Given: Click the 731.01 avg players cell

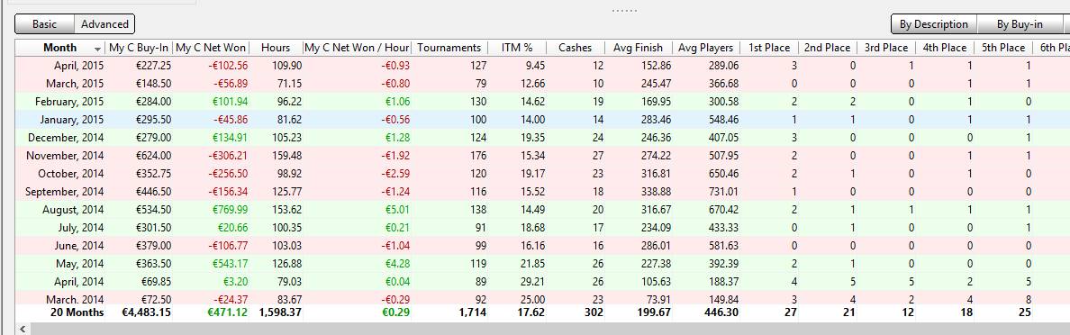Looking at the screenshot, I should [723, 191].
